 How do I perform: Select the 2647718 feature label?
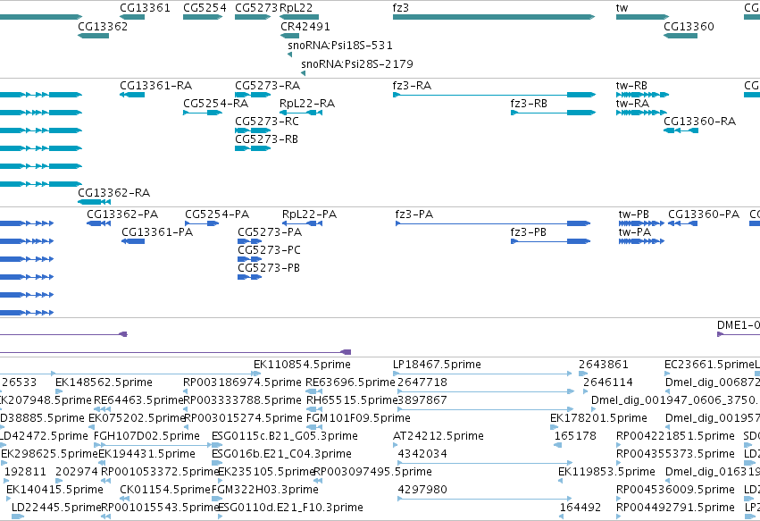422,382
